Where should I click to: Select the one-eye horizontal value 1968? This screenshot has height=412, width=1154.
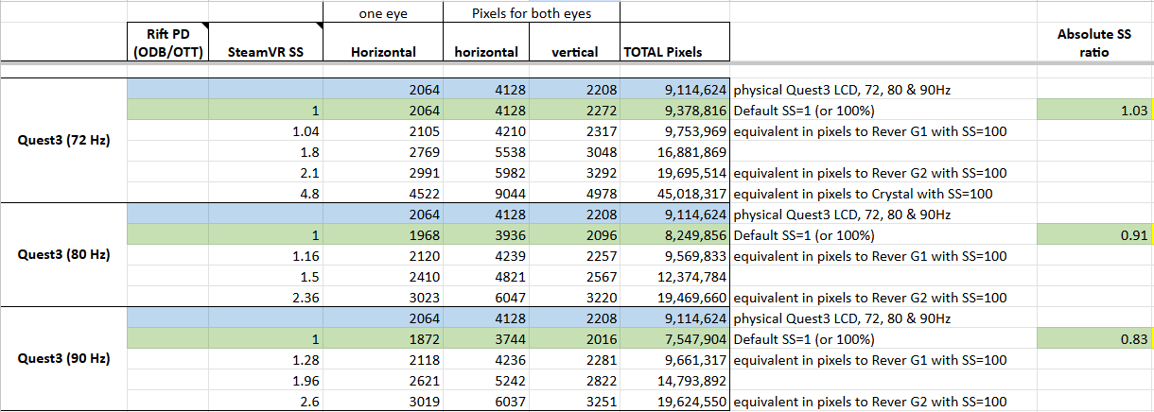(x=384, y=235)
